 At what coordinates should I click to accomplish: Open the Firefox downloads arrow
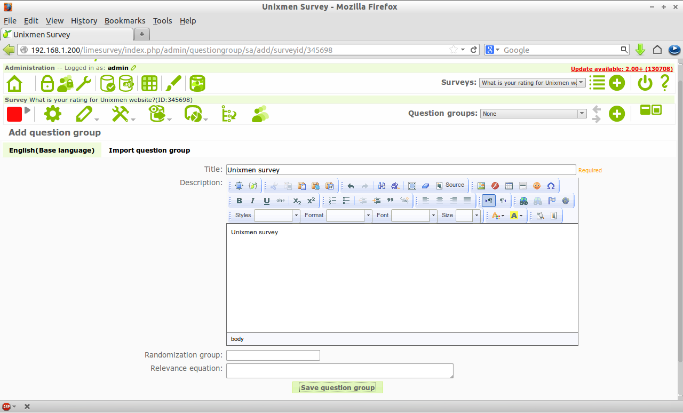coord(640,50)
